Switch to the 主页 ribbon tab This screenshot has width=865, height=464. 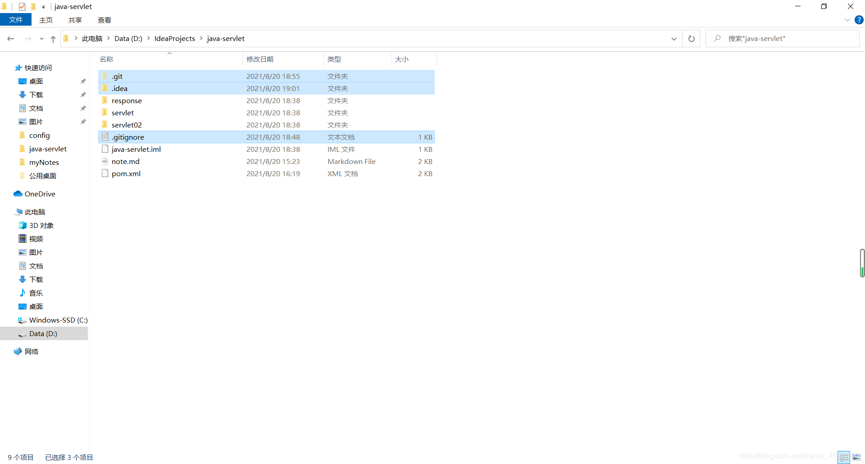point(46,20)
